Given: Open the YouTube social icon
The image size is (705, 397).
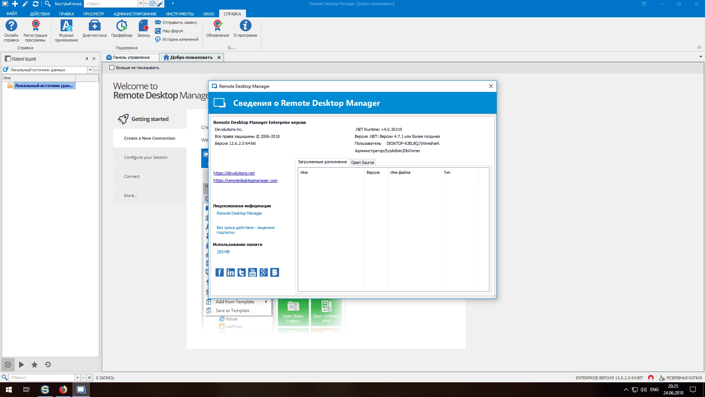Looking at the screenshot, I should [253, 272].
